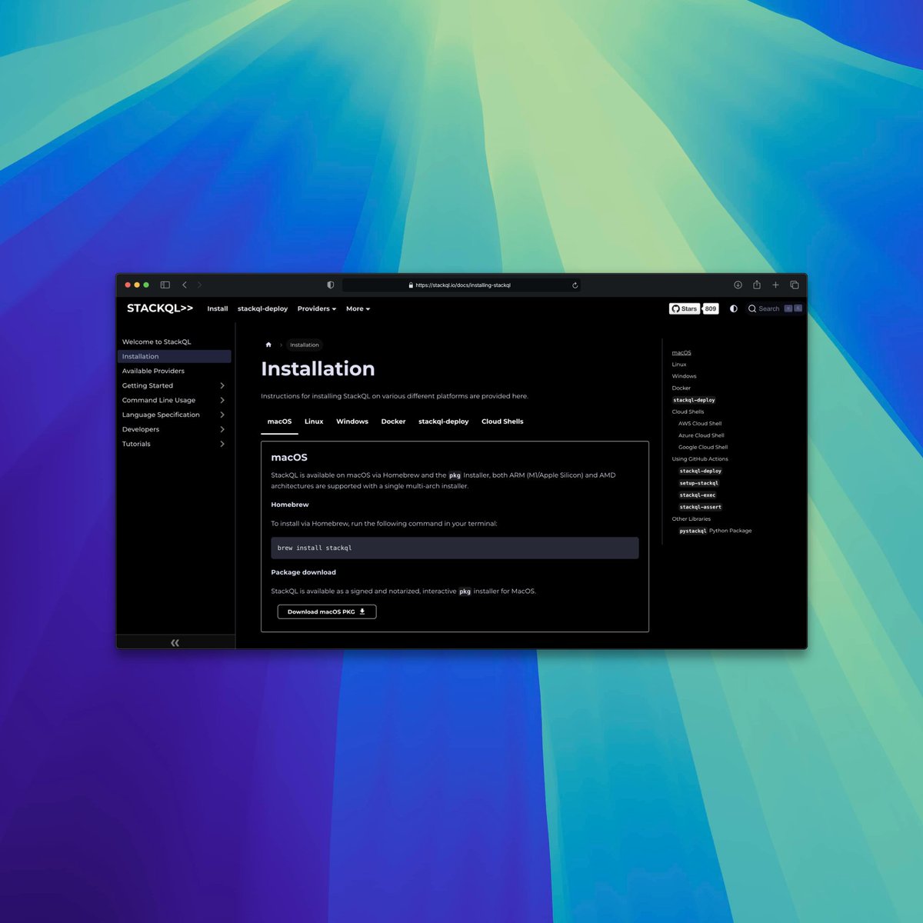The height and width of the screenshot is (923, 923).
Task: Jump to pystackql Python Package in contents
Action: click(x=715, y=531)
